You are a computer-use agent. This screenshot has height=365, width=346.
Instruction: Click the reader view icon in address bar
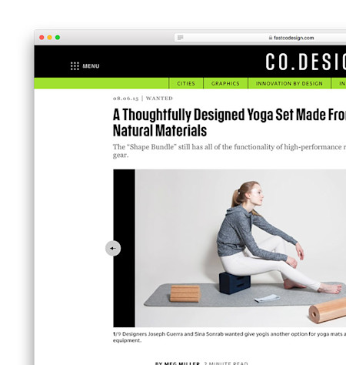pos(180,38)
